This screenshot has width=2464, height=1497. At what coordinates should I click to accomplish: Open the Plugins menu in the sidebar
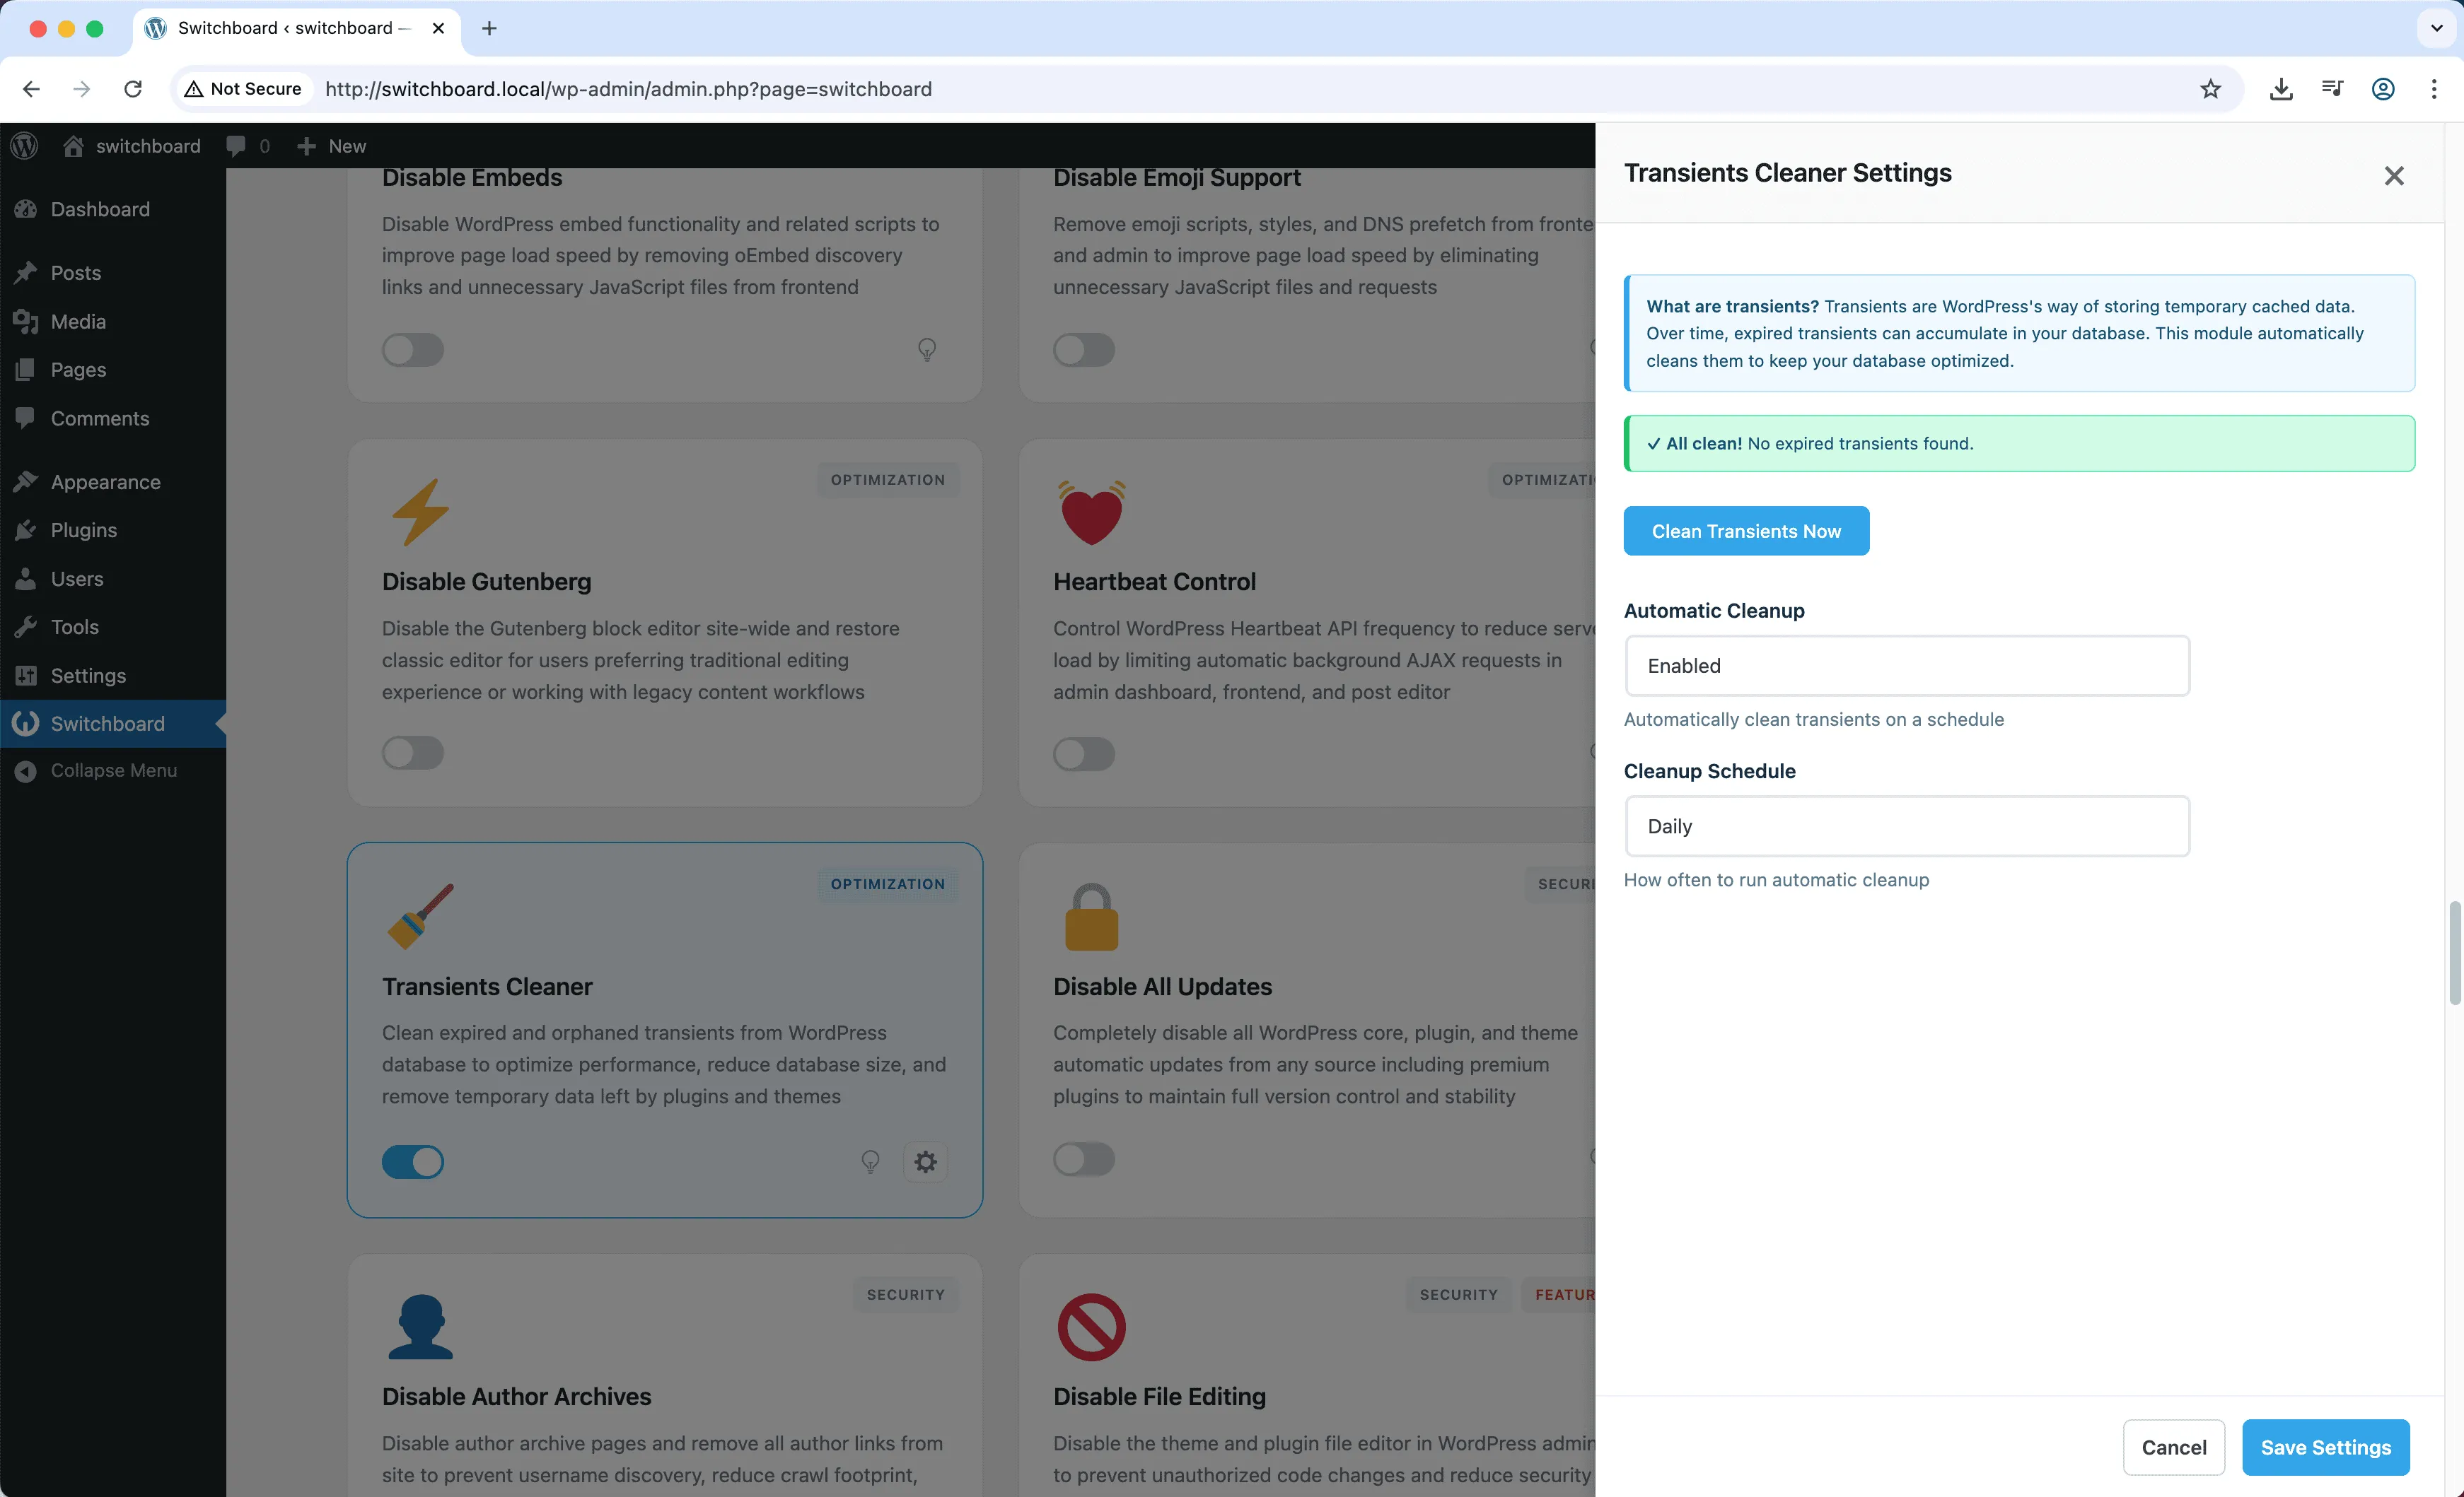(x=84, y=531)
